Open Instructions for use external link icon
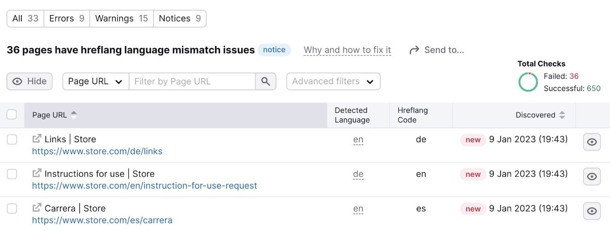The height and width of the screenshot is (231, 610). coord(37,173)
